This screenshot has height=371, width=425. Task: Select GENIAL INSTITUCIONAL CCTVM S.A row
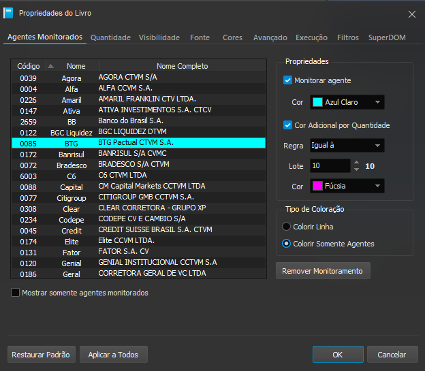138,263
